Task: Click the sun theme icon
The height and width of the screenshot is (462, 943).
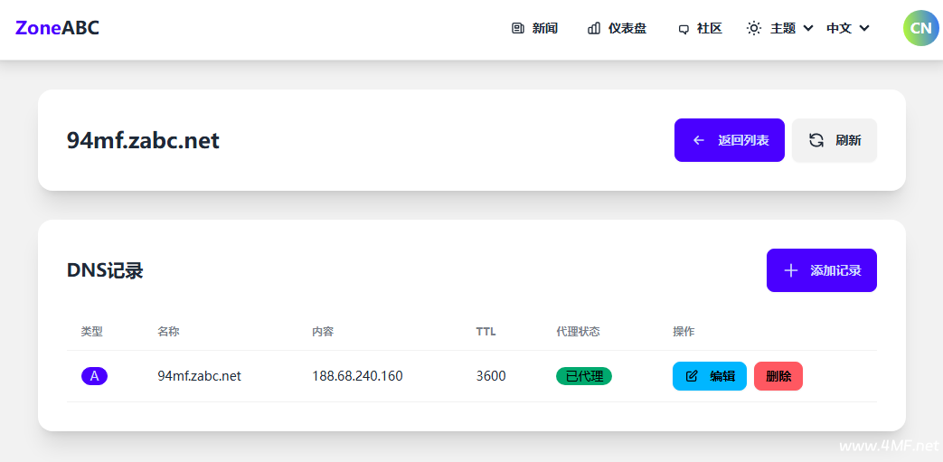Action: click(753, 28)
